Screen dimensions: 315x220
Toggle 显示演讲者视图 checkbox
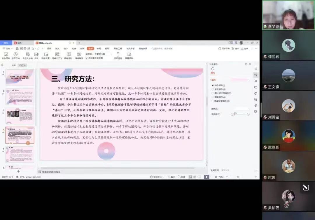point(87,58)
